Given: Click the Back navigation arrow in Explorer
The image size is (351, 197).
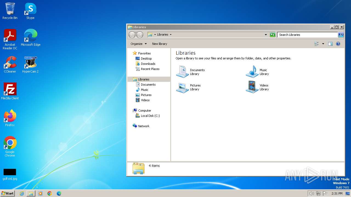Looking at the screenshot, I should pos(132,35).
